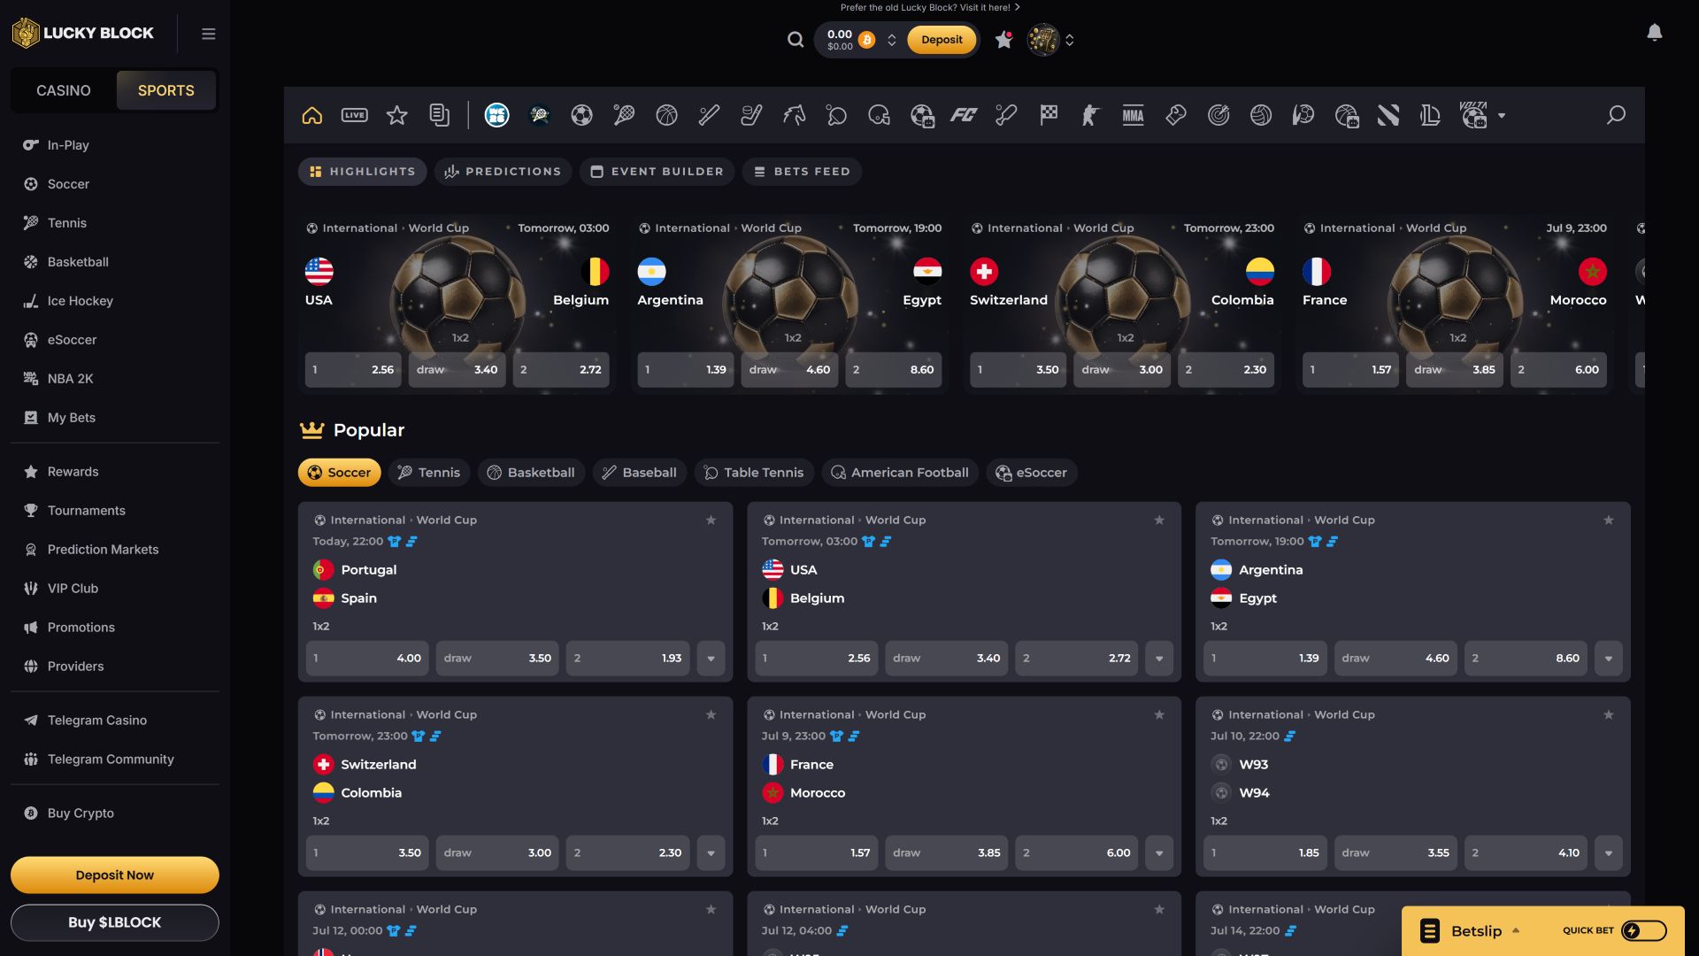Visit the old Lucky Block link
The height and width of the screenshot is (956, 1699).
pos(930,7)
